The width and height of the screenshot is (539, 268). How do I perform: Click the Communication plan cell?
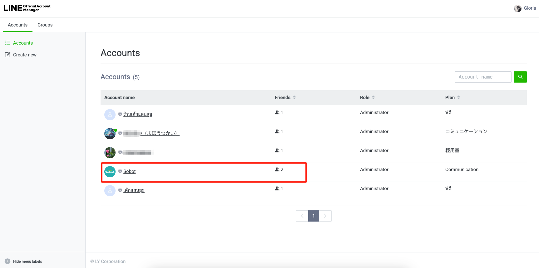click(462, 170)
